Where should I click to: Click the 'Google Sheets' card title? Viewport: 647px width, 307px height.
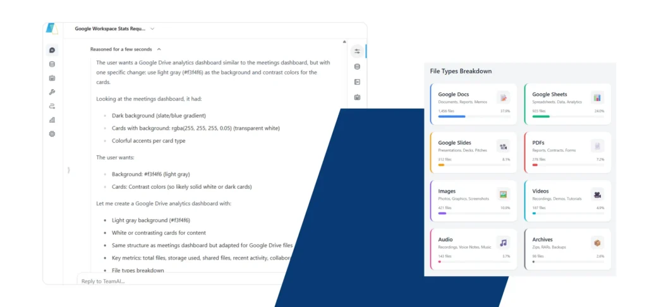click(550, 95)
